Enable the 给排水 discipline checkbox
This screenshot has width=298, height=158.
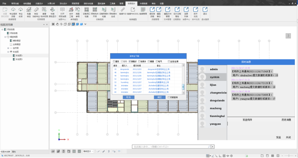[139, 61]
